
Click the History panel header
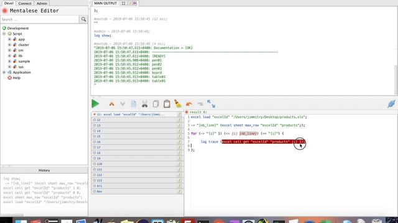click(x=44, y=170)
